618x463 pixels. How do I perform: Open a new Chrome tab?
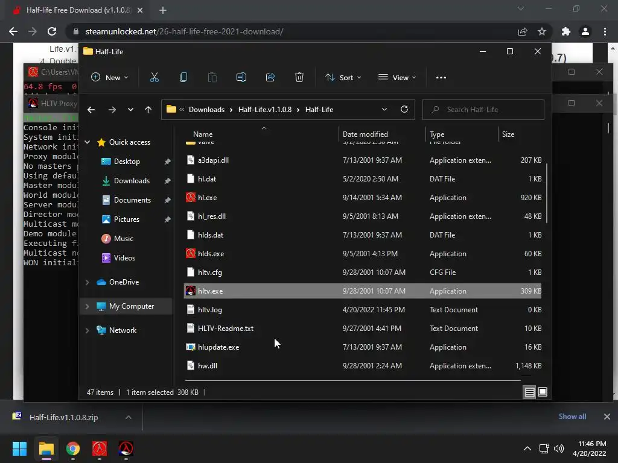(163, 10)
